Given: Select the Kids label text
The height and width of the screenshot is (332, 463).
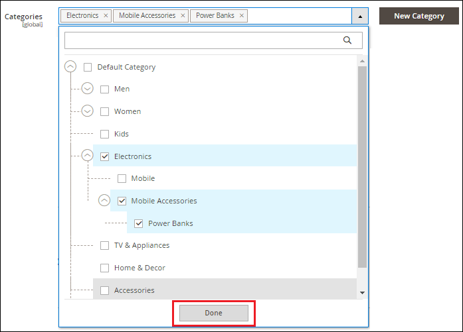Looking at the screenshot, I should 122,134.
